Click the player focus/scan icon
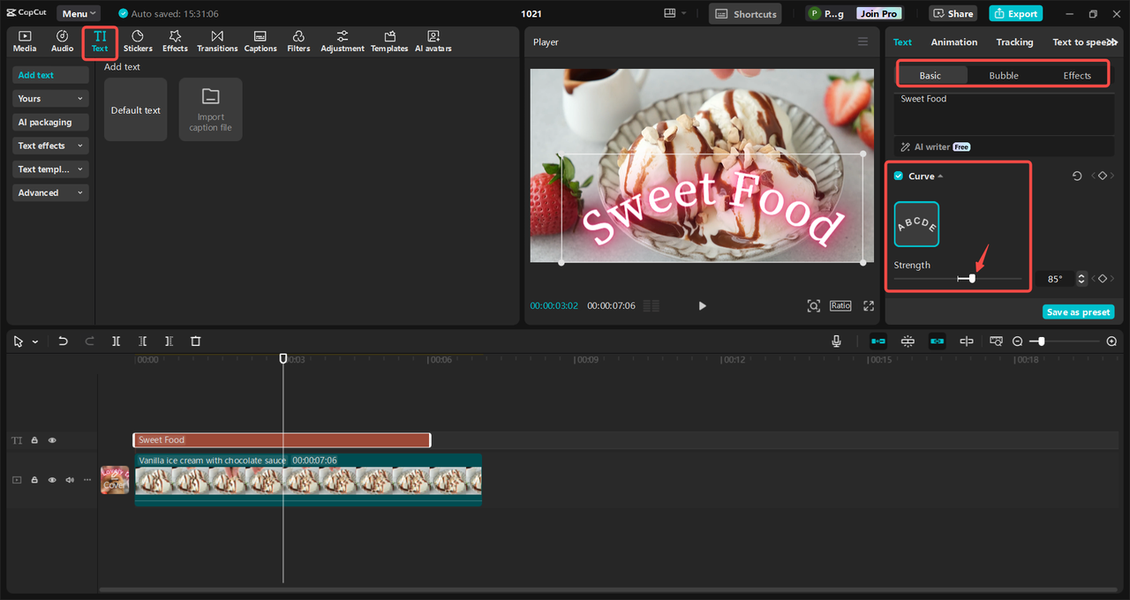This screenshot has width=1130, height=600. click(x=813, y=305)
